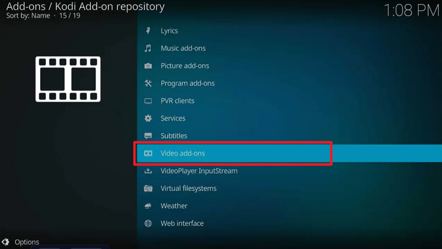Image resolution: width=442 pixels, height=249 pixels.
Task: Click the globe icon for Web interface
Action: tap(148, 223)
